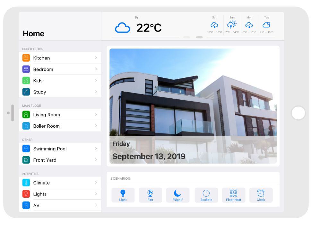Tap the red Lights bulb icon
The width and height of the screenshot is (312, 225).
click(26, 194)
